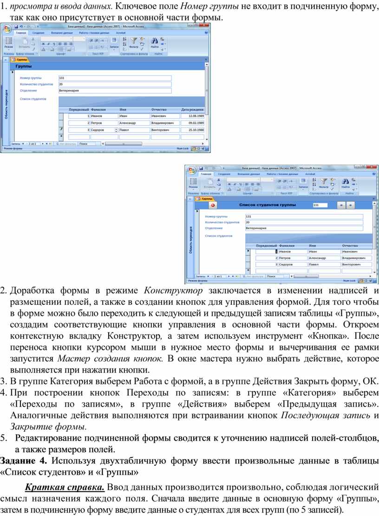This screenshot has height=516, width=379.
Task: Click Save icon in upper window's quick access toolbar
Action: pos(16,27)
